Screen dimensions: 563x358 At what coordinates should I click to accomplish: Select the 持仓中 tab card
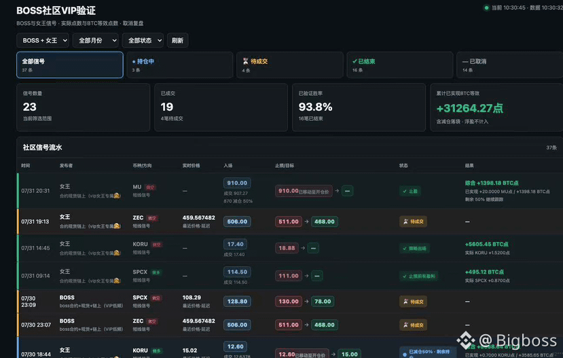[x=180, y=65]
